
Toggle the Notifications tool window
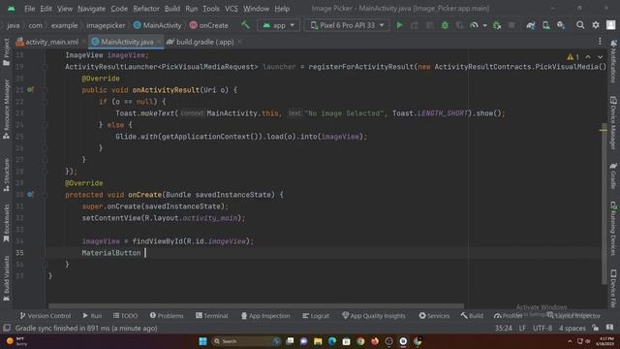[613, 61]
